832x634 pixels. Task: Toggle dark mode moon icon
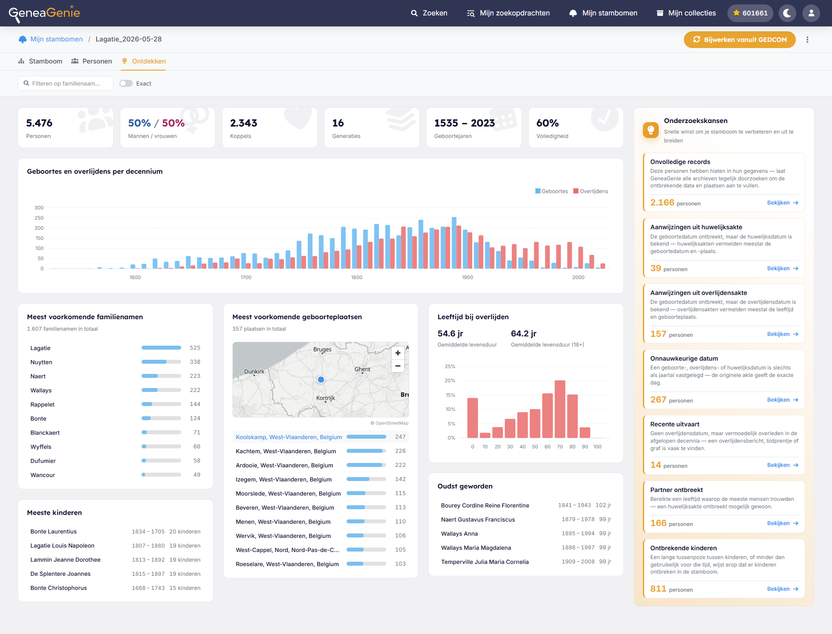[x=787, y=13]
